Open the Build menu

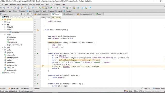pos(38,4)
